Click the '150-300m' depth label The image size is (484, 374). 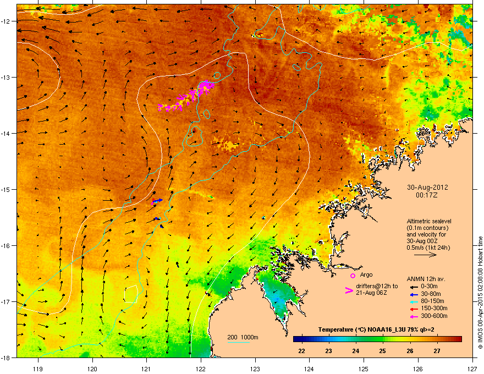(434, 308)
